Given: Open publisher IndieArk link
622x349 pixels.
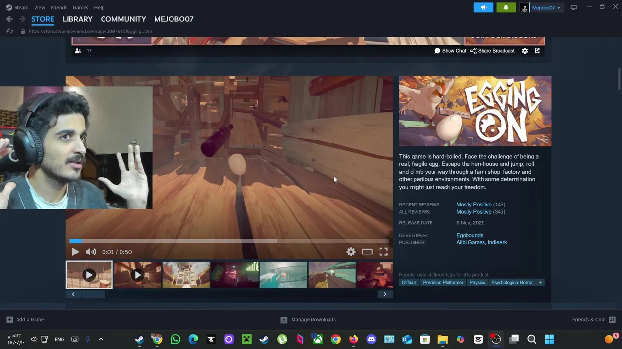Looking at the screenshot, I should click(498, 242).
